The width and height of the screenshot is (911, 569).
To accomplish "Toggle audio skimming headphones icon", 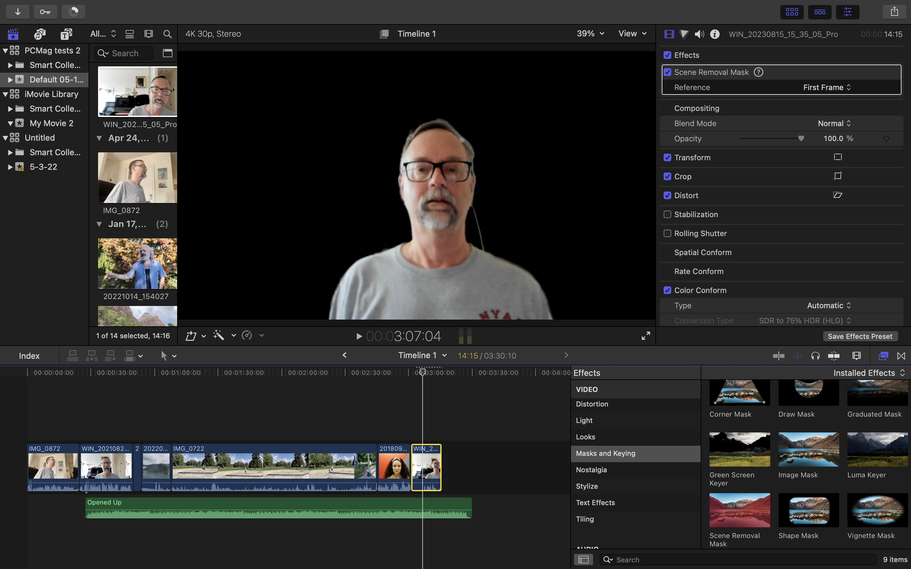I will click(x=815, y=356).
